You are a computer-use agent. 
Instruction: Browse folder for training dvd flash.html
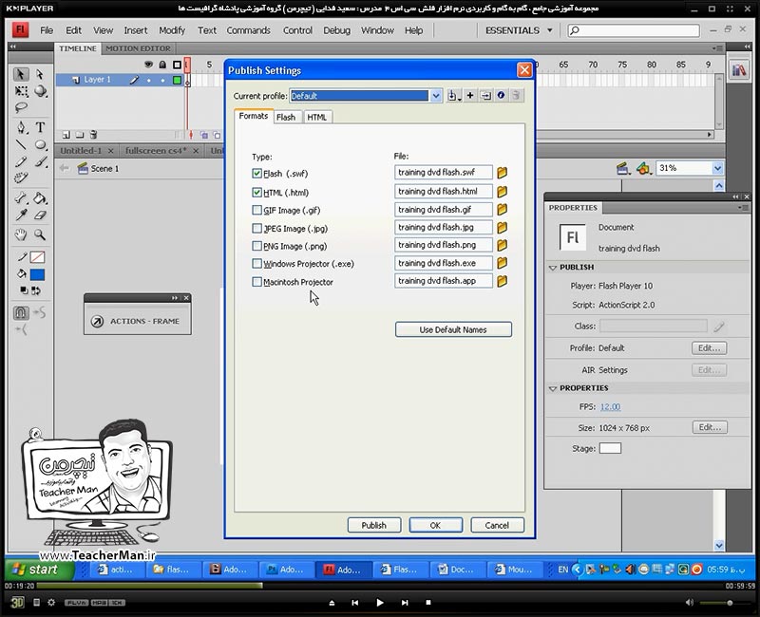click(503, 192)
